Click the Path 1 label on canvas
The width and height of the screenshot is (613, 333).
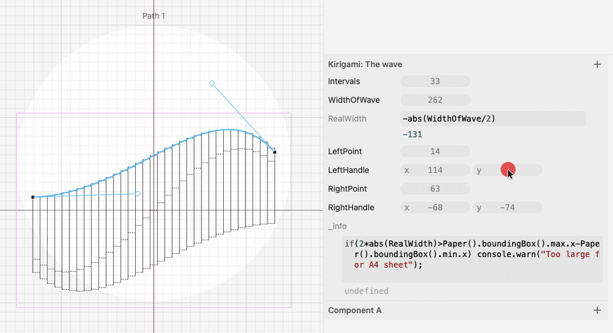(154, 16)
